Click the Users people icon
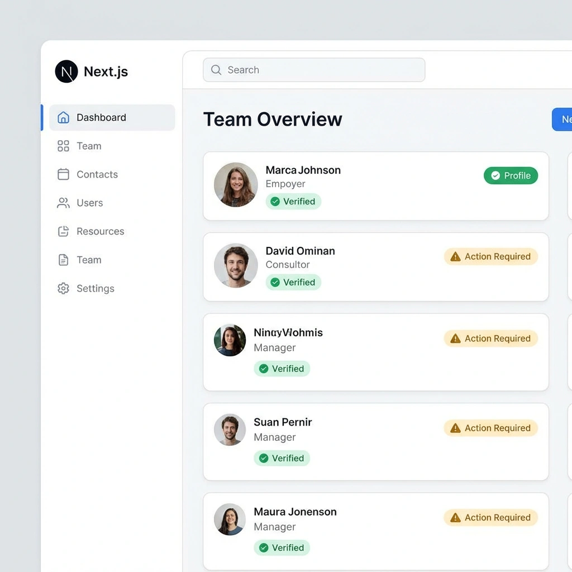This screenshot has width=572, height=572. click(62, 203)
